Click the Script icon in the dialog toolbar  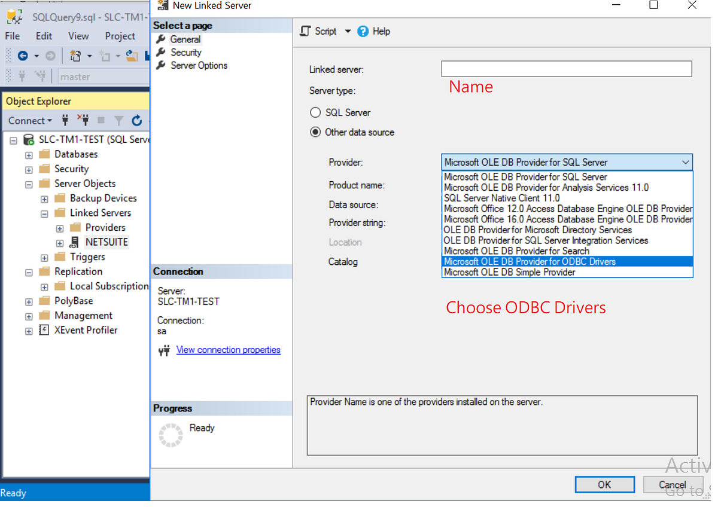pyautogui.click(x=305, y=31)
